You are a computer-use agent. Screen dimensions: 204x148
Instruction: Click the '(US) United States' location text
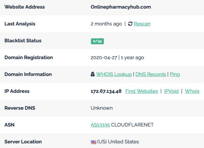118,142
